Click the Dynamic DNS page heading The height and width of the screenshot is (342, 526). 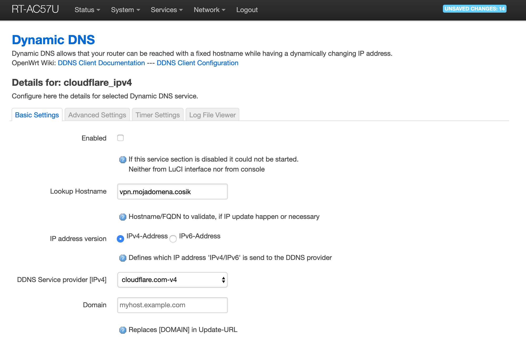click(x=53, y=40)
